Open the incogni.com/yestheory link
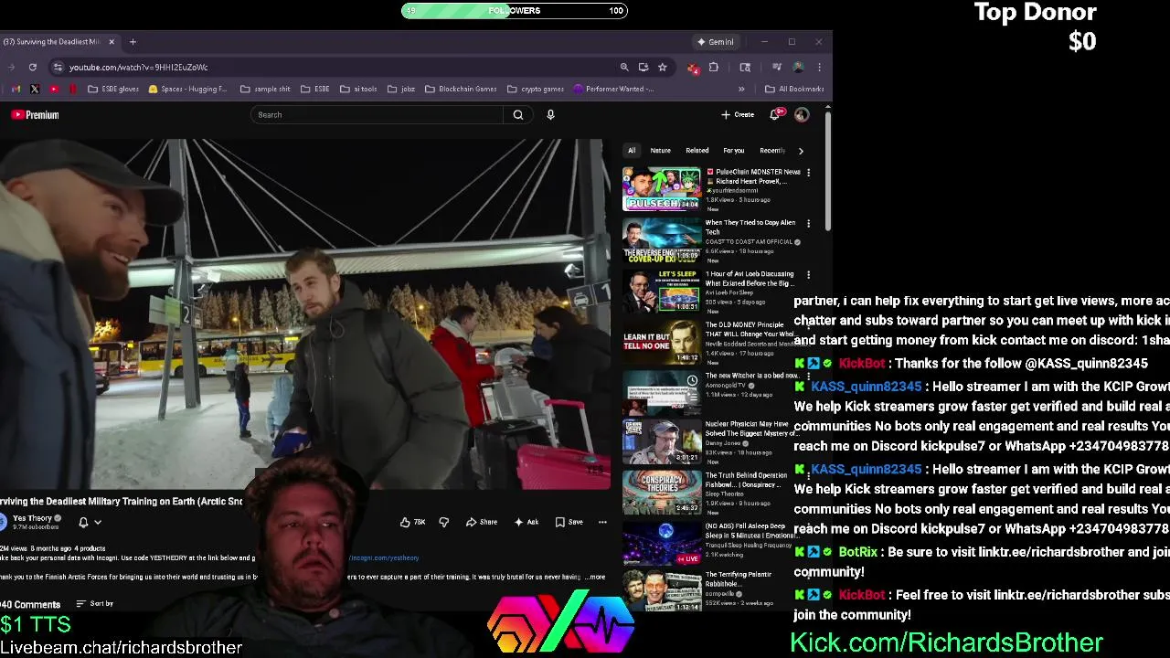This screenshot has height=658, width=1170. click(x=384, y=557)
